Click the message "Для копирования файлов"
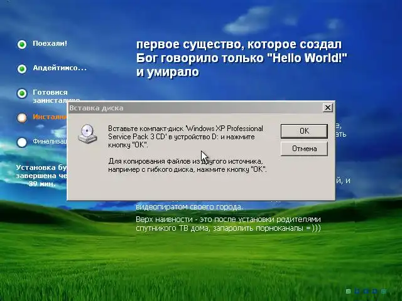The image size is (402, 301). tap(187, 166)
